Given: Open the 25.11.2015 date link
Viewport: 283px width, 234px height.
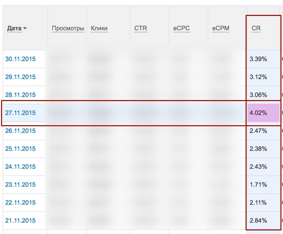Looking at the screenshot, I should click(21, 149).
